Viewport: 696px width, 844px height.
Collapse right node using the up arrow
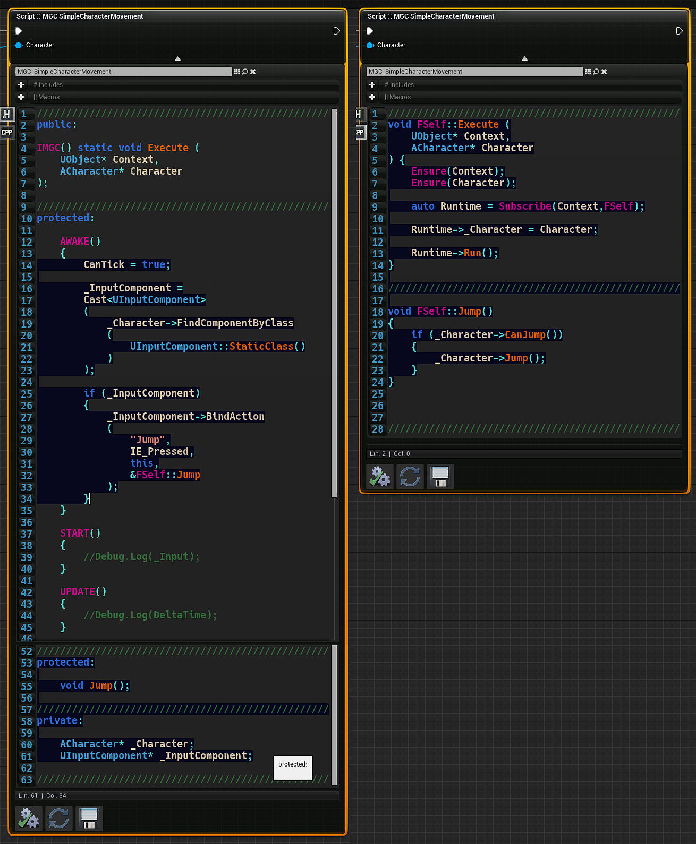pos(524,58)
